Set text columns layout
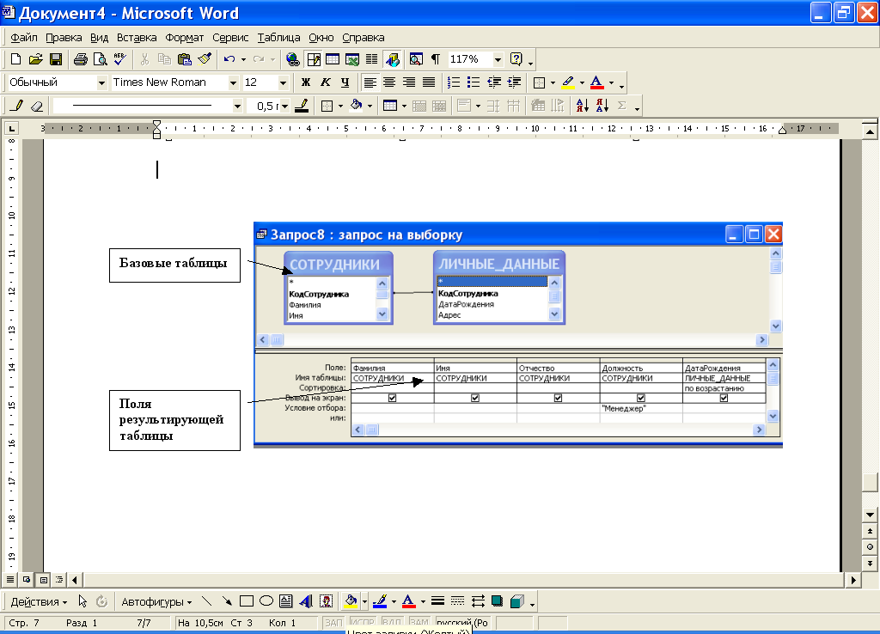Screen dimensions: 880x634 point(371,59)
